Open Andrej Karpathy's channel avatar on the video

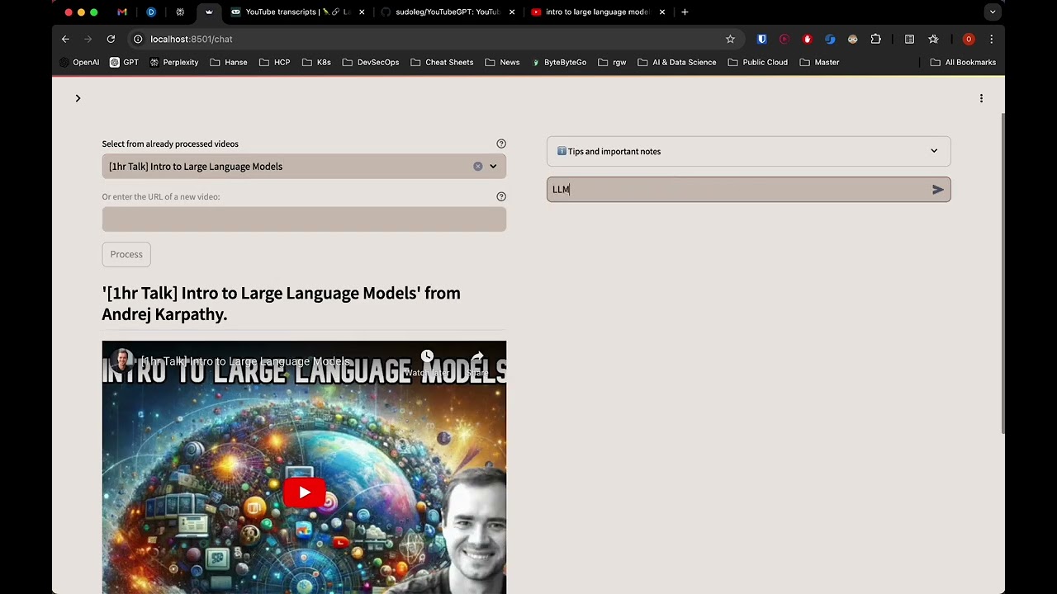[x=122, y=361]
